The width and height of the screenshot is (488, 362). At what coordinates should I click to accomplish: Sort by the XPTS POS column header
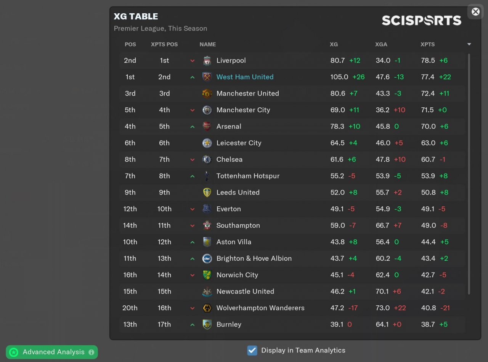pyautogui.click(x=164, y=45)
